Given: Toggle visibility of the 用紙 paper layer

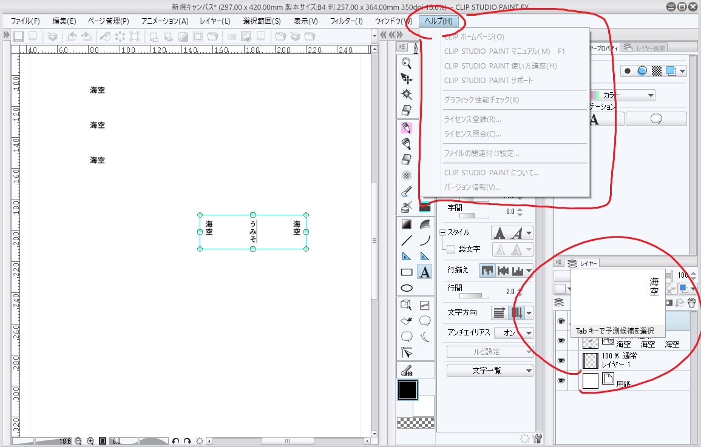Looking at the screenshot, I should (561, 381).
